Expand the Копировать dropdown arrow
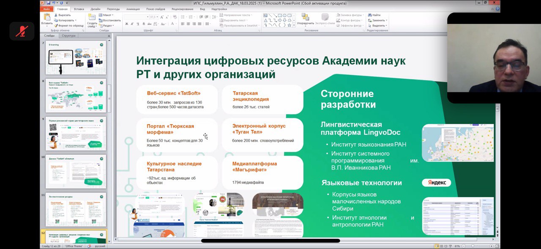Screen dimensions: 541x249 pyautogui.click(x=76, y=20)
